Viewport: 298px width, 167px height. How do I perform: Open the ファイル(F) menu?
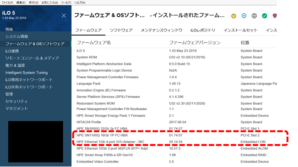(7, 2)
